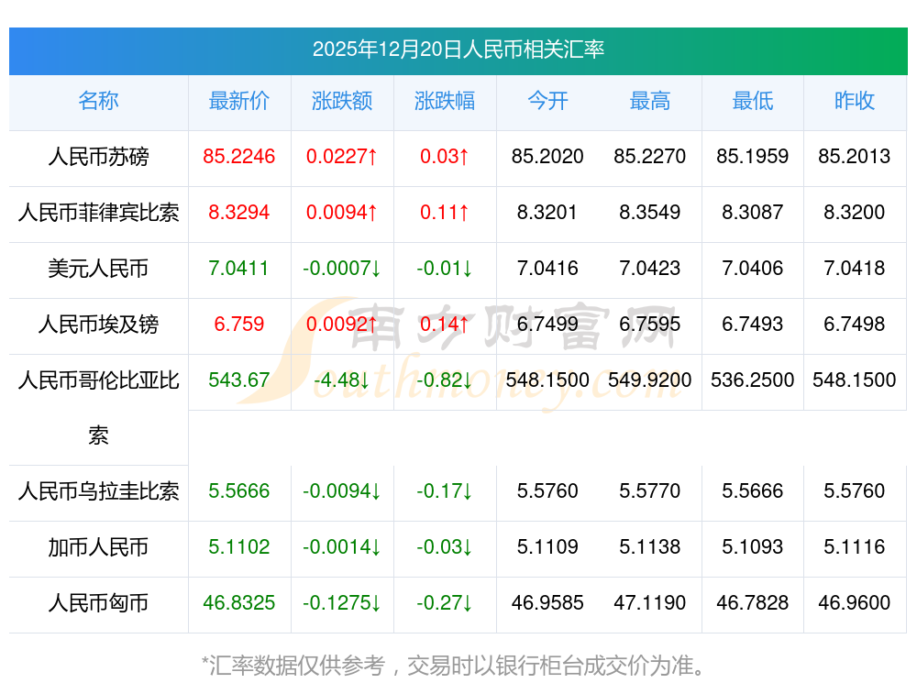Click the 汇率数据仅供参考 disclaimer text
The image size is (917, 694).
[x=454, y=666]
